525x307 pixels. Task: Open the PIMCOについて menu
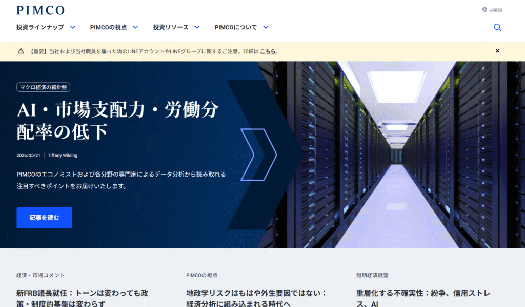pos(236,27)
